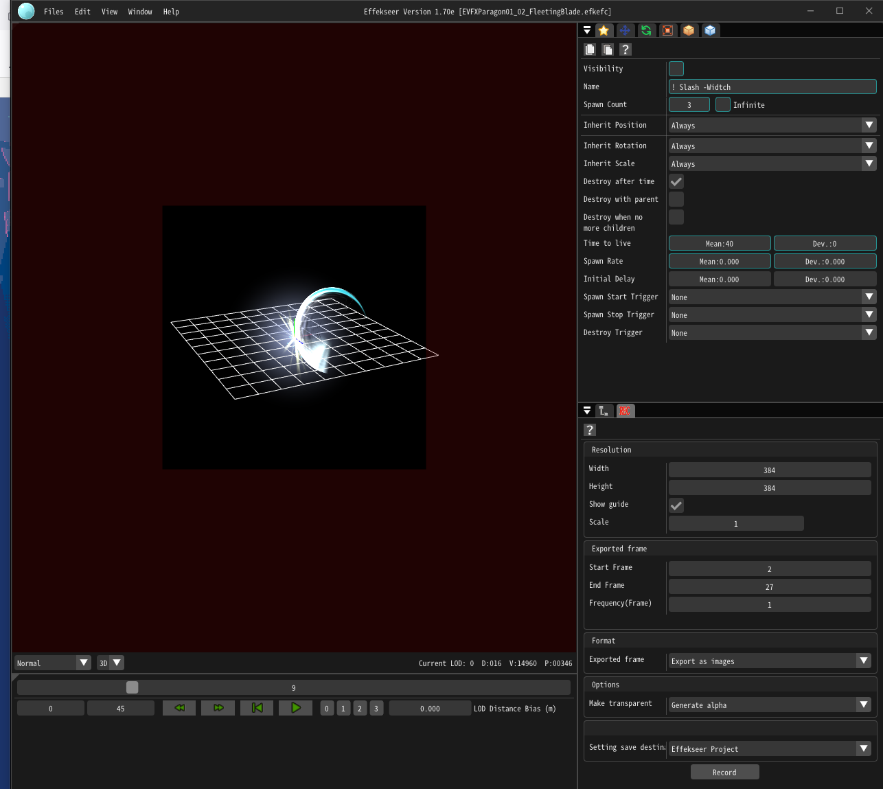Click the Name field "! Slash -Widtch"

coord(772,87)
